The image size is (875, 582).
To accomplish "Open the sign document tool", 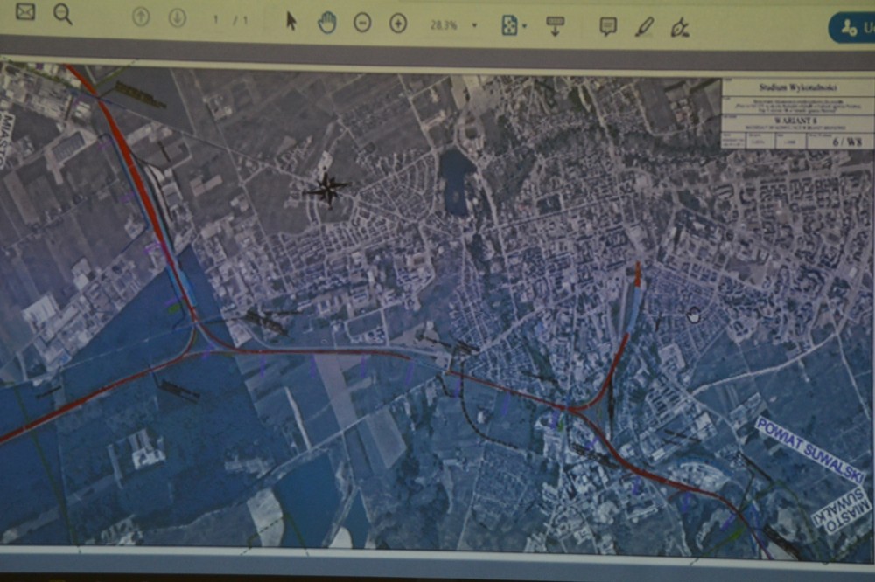I will 680,28.
